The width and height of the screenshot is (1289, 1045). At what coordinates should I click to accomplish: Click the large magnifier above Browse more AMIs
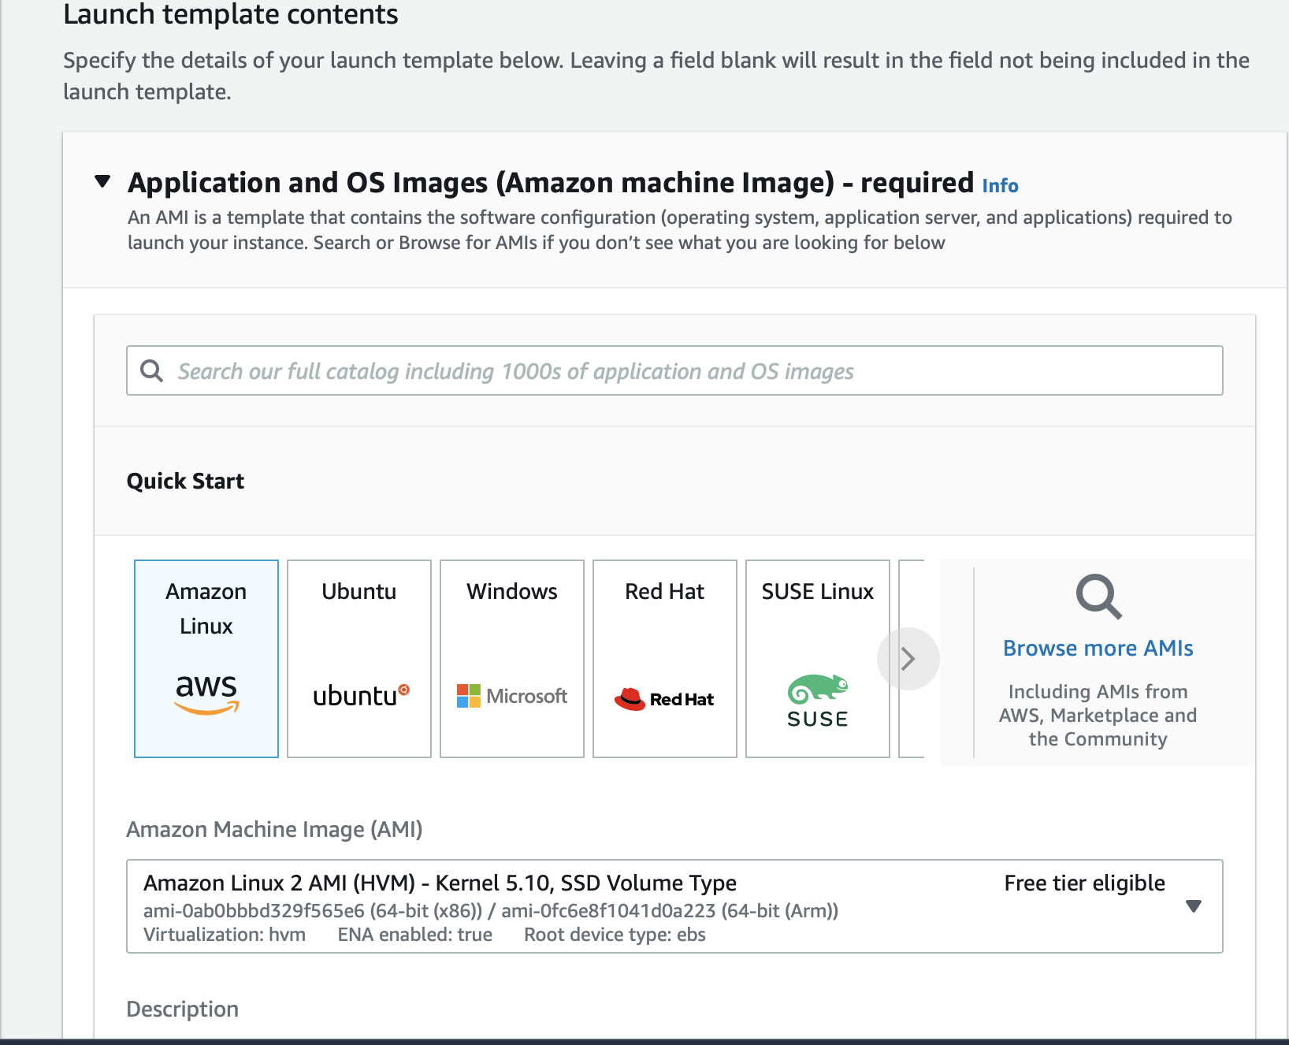point(1098,597)
